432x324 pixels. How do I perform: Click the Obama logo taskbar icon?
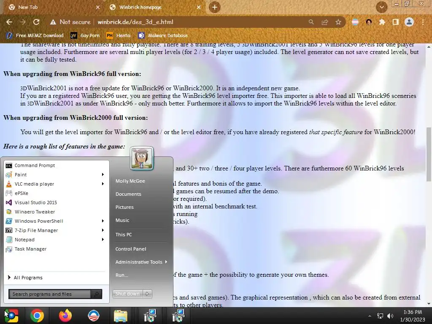tap(93, 316)
